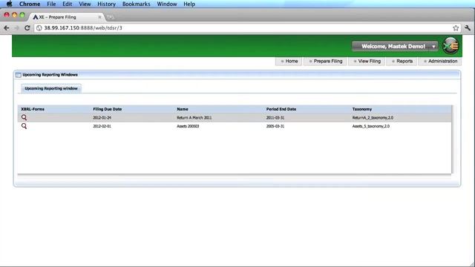The image size is (475, 267).
Task: Sort by XBRL-Forms column header
Action: click(33, 109)
